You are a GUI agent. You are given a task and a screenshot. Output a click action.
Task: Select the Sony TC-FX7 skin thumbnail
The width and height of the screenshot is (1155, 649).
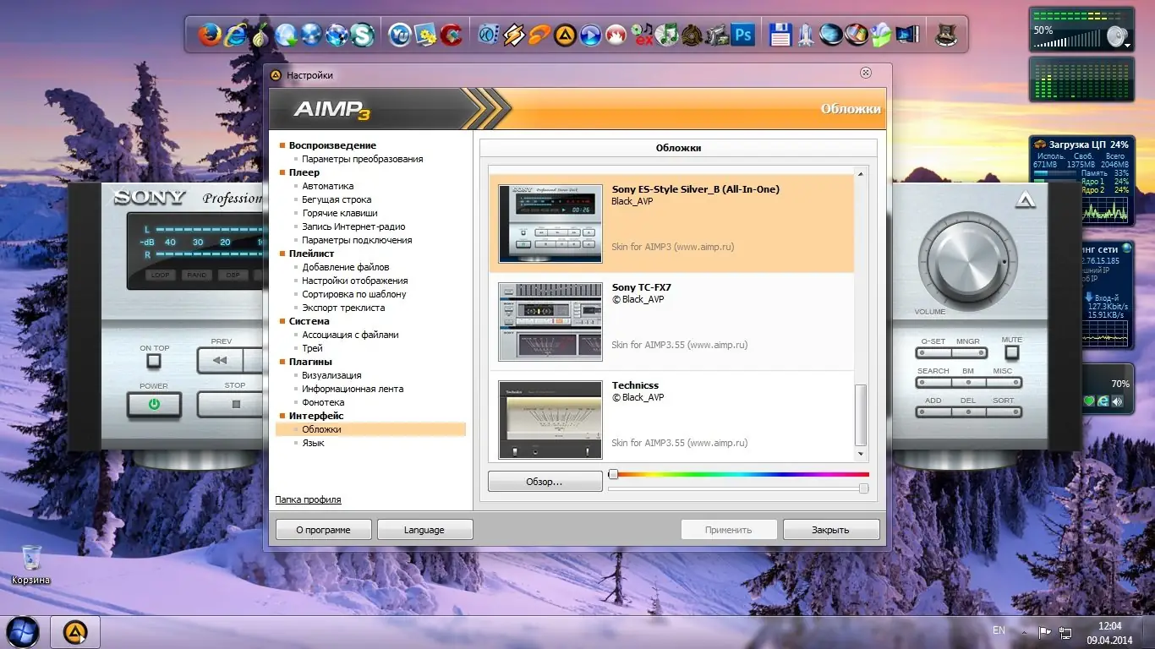point(550,322)
